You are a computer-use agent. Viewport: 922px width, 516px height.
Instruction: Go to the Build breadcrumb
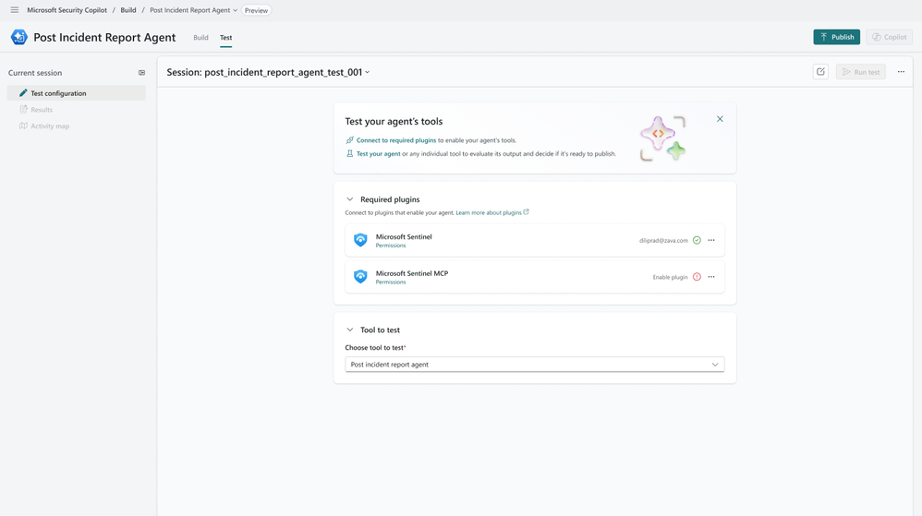[x=128, y=10]
